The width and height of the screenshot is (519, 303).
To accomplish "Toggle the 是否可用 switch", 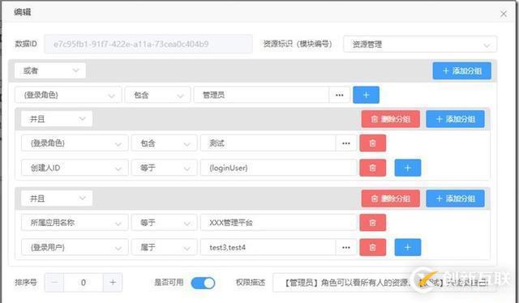I will pyautogui.click(x=203, y=283).
